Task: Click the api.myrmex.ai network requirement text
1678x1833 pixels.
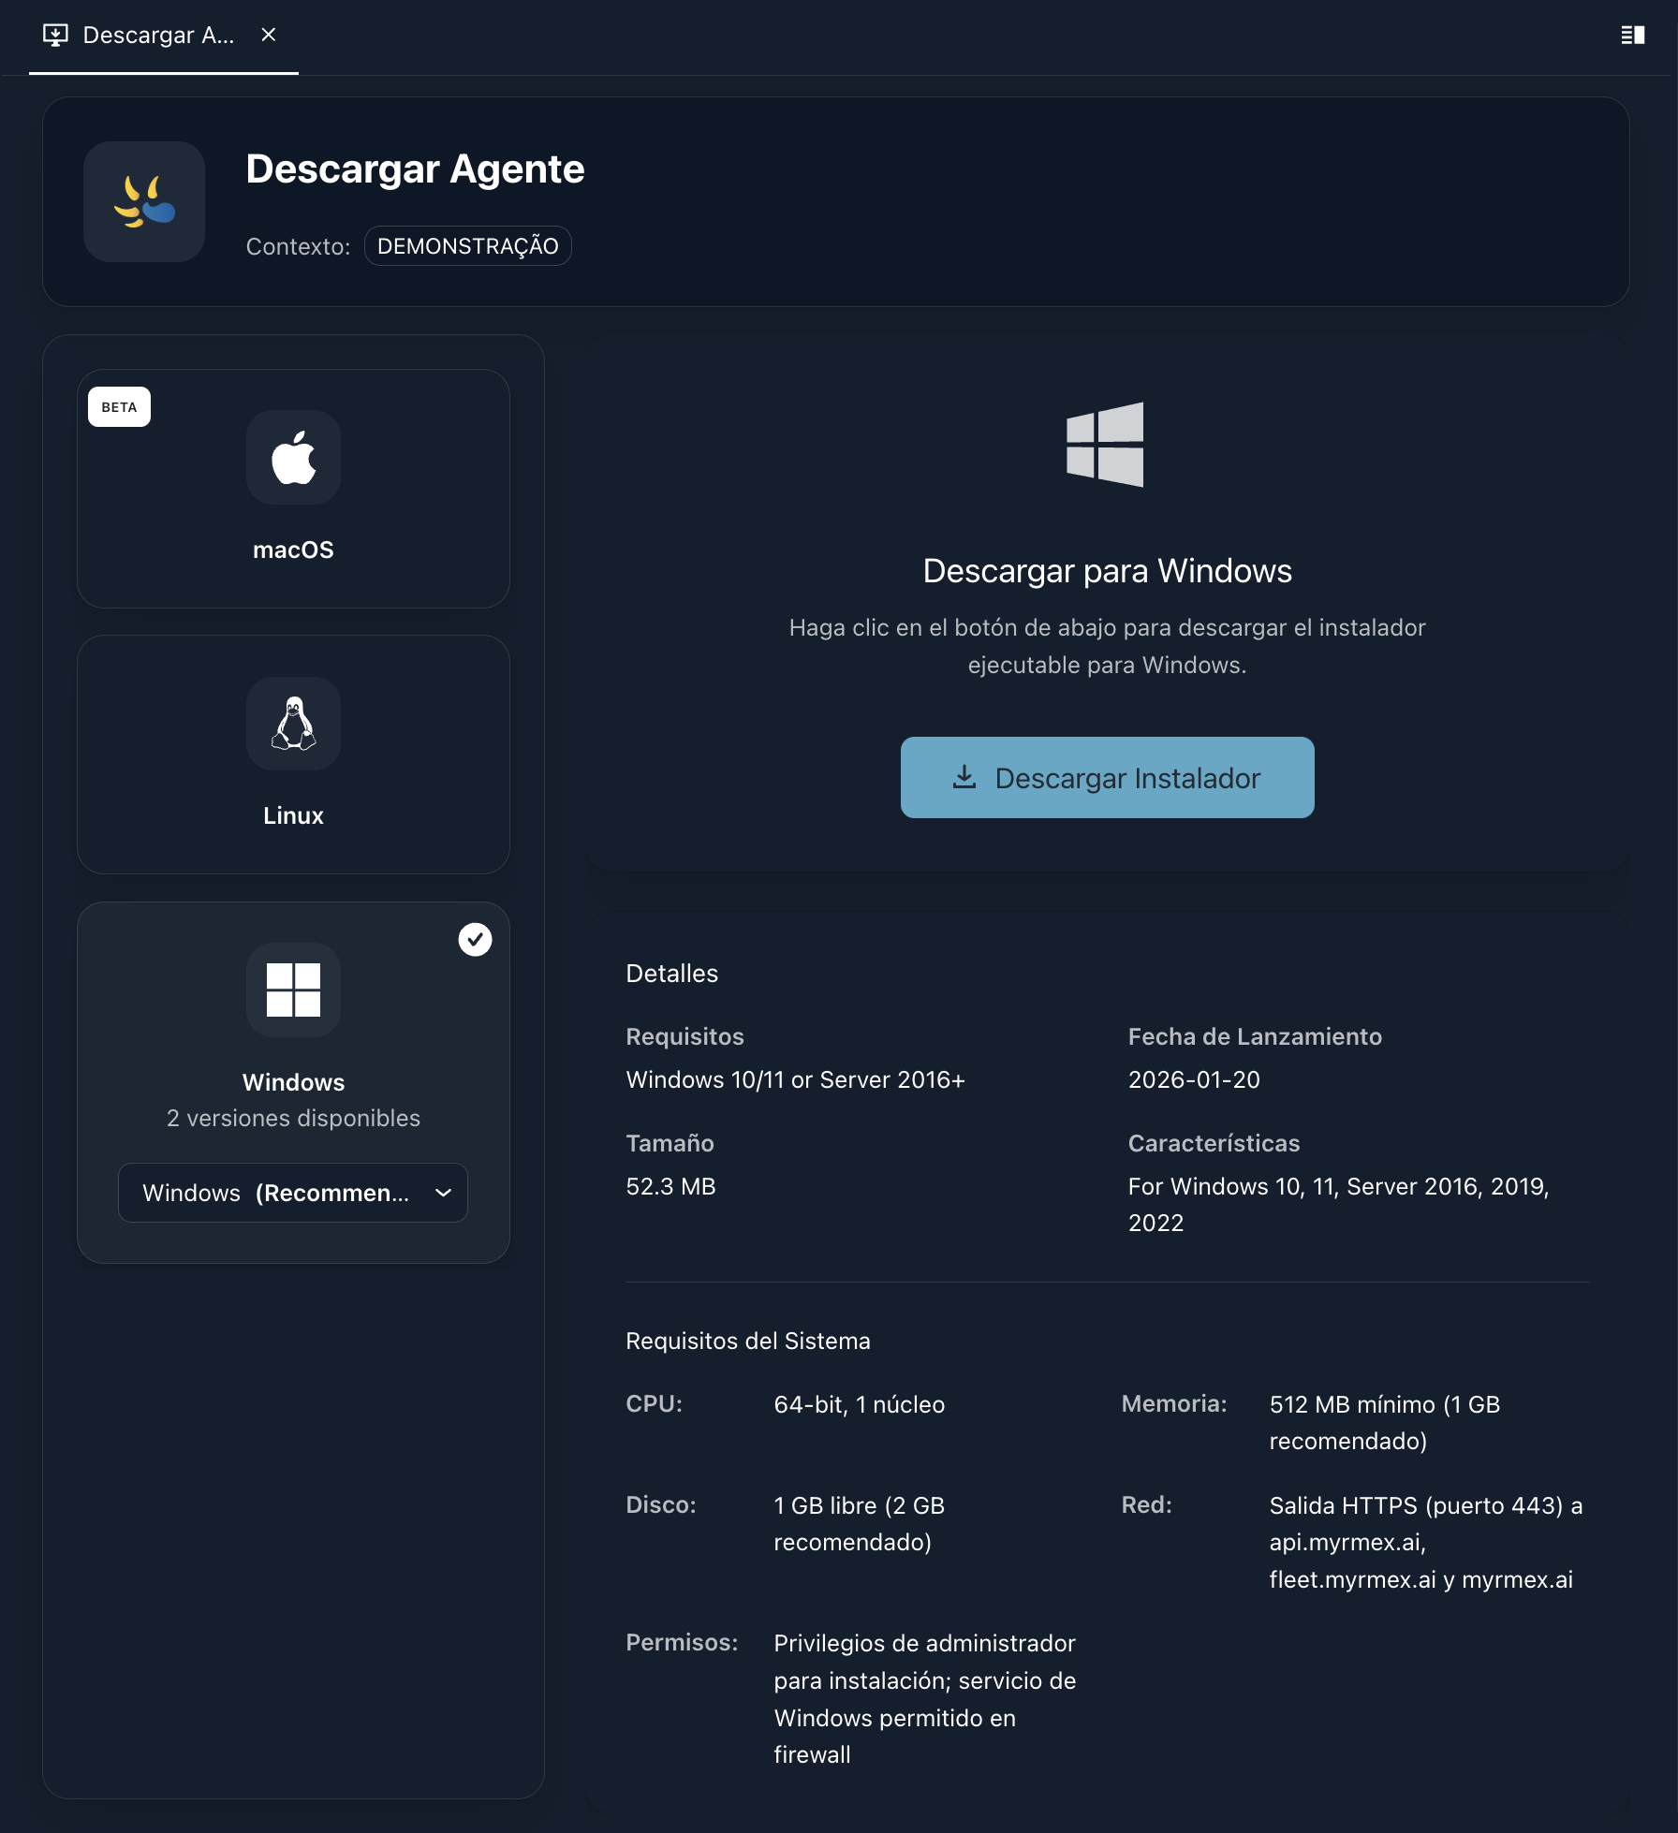Action: coord(1348,1542)
